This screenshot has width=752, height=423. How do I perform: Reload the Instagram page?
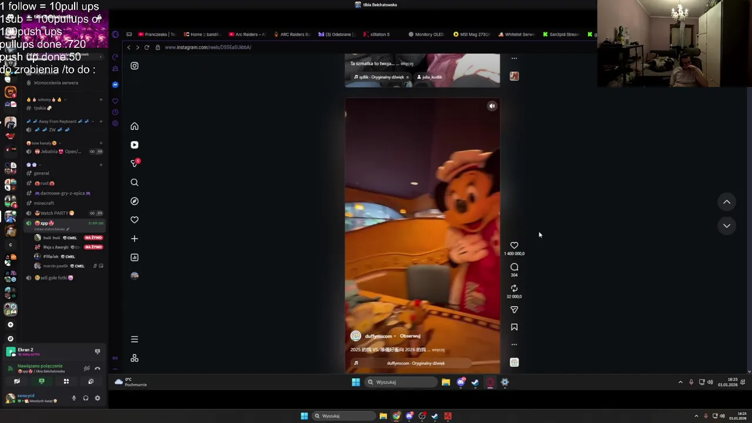(146, 48)
